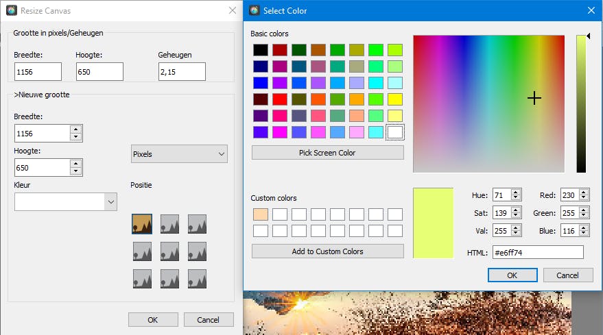Select the bottom-right position anchor icon
Image resolution: width=603 pixels, height=335 pixels.
coord(197,279)
